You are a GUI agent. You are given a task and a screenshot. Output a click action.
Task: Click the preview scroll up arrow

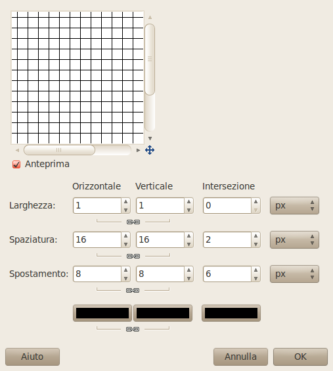click(150, 17)
